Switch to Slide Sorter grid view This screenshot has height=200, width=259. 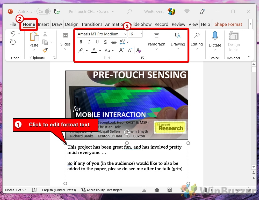pyautogui.click(x=157, y=190)
